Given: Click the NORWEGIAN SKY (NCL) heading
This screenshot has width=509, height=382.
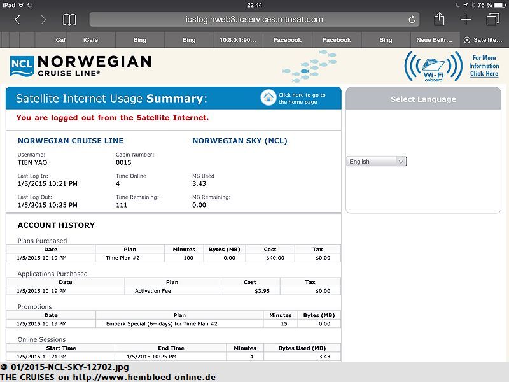Looking at the screenshot, I should (240, 141).
